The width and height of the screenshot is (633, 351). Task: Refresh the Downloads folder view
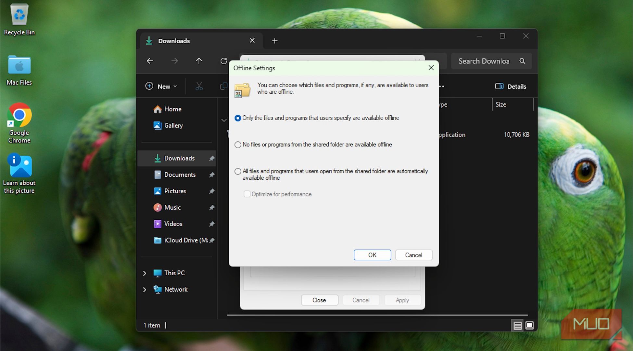coord(223,61)
